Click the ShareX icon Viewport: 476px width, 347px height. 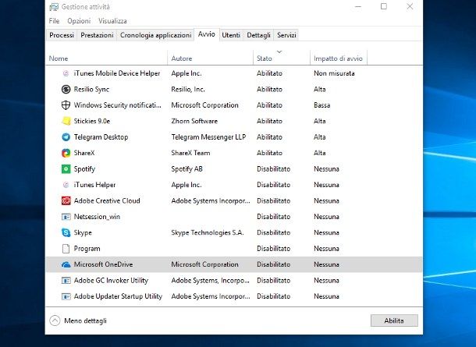(66, 153)
